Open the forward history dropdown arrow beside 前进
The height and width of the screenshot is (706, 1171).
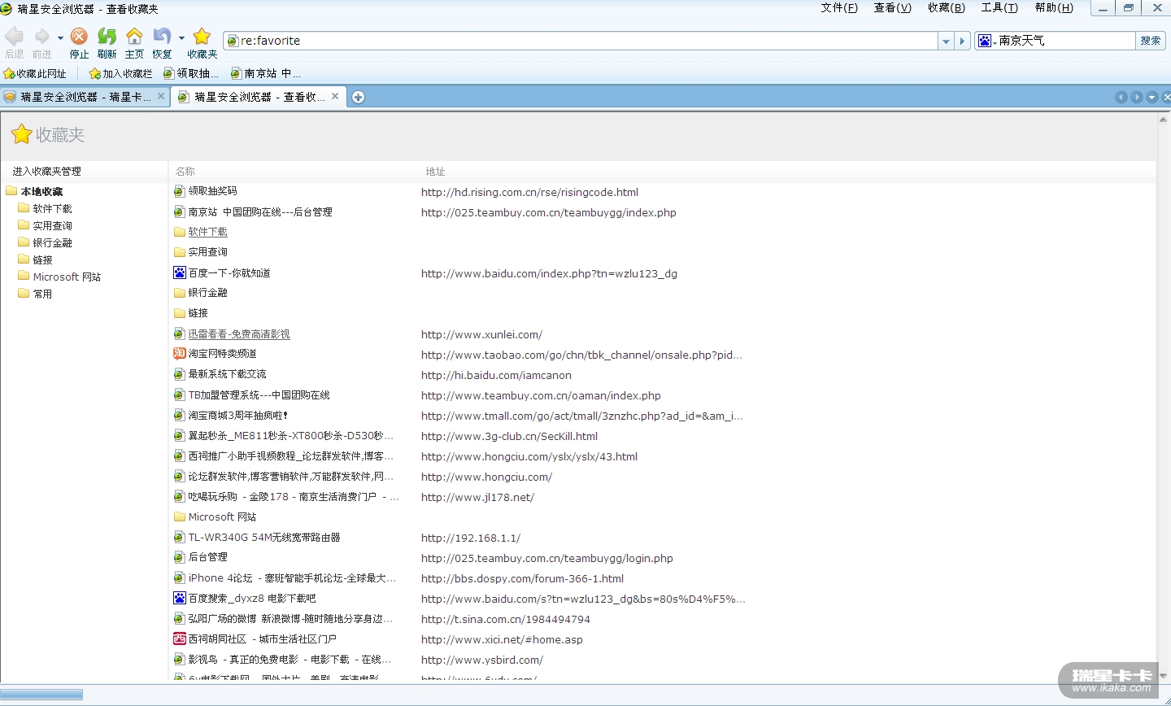60,37
